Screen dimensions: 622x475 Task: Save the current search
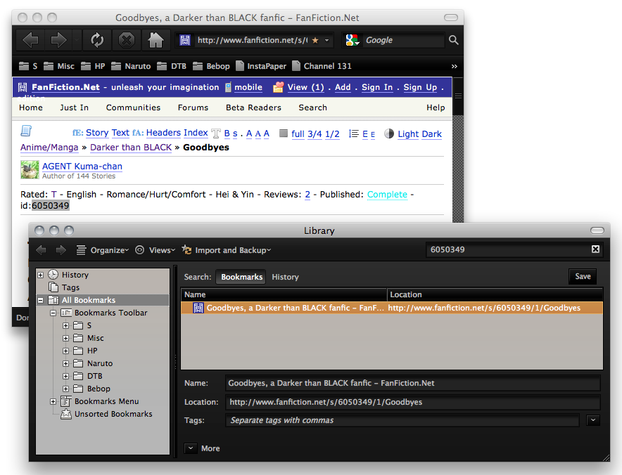[583, 277]
